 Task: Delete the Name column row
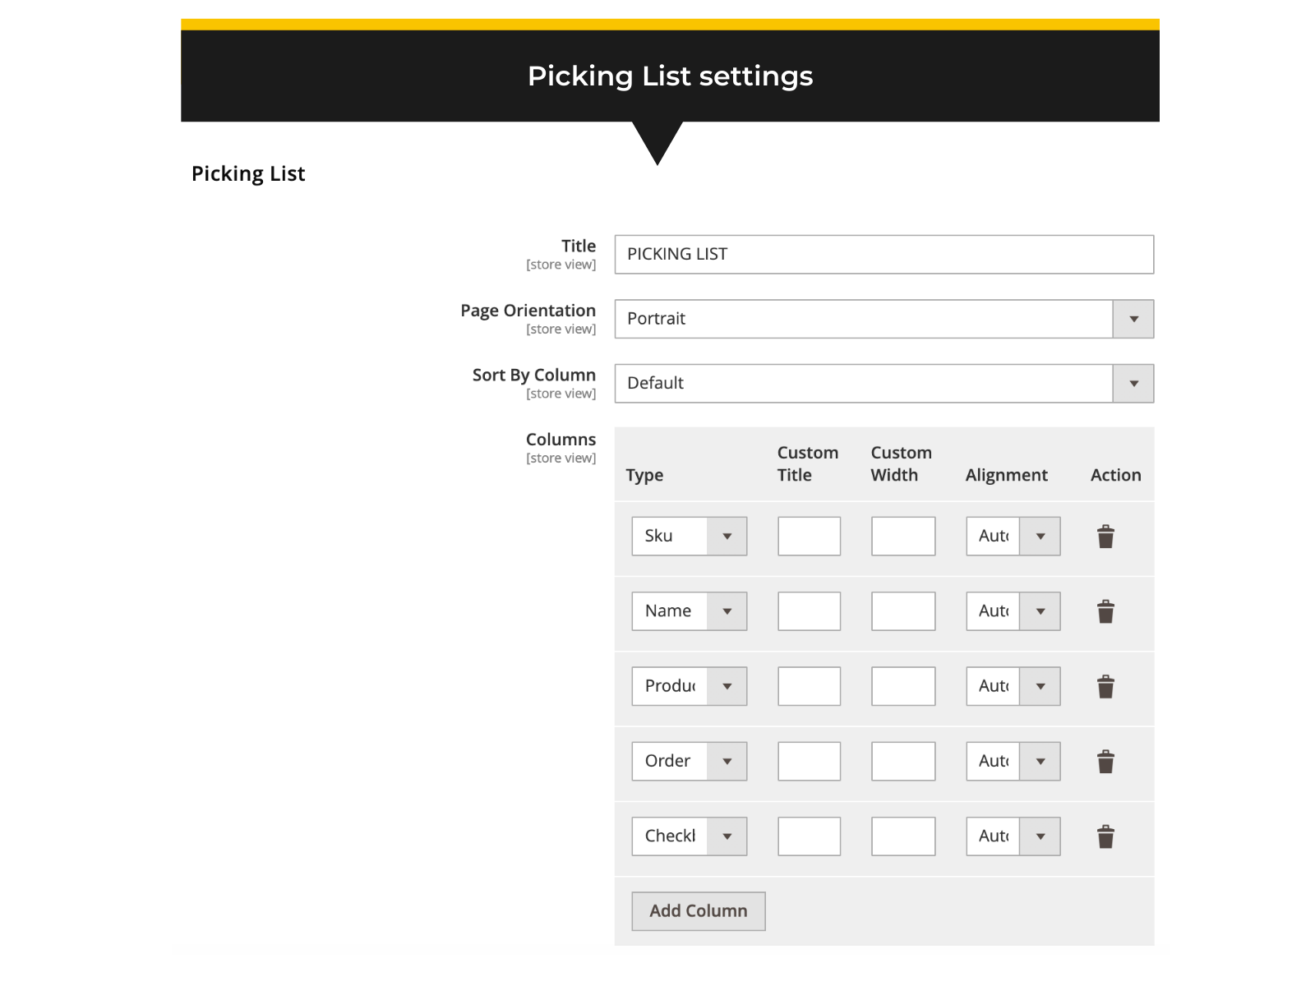pos(1105,610)
